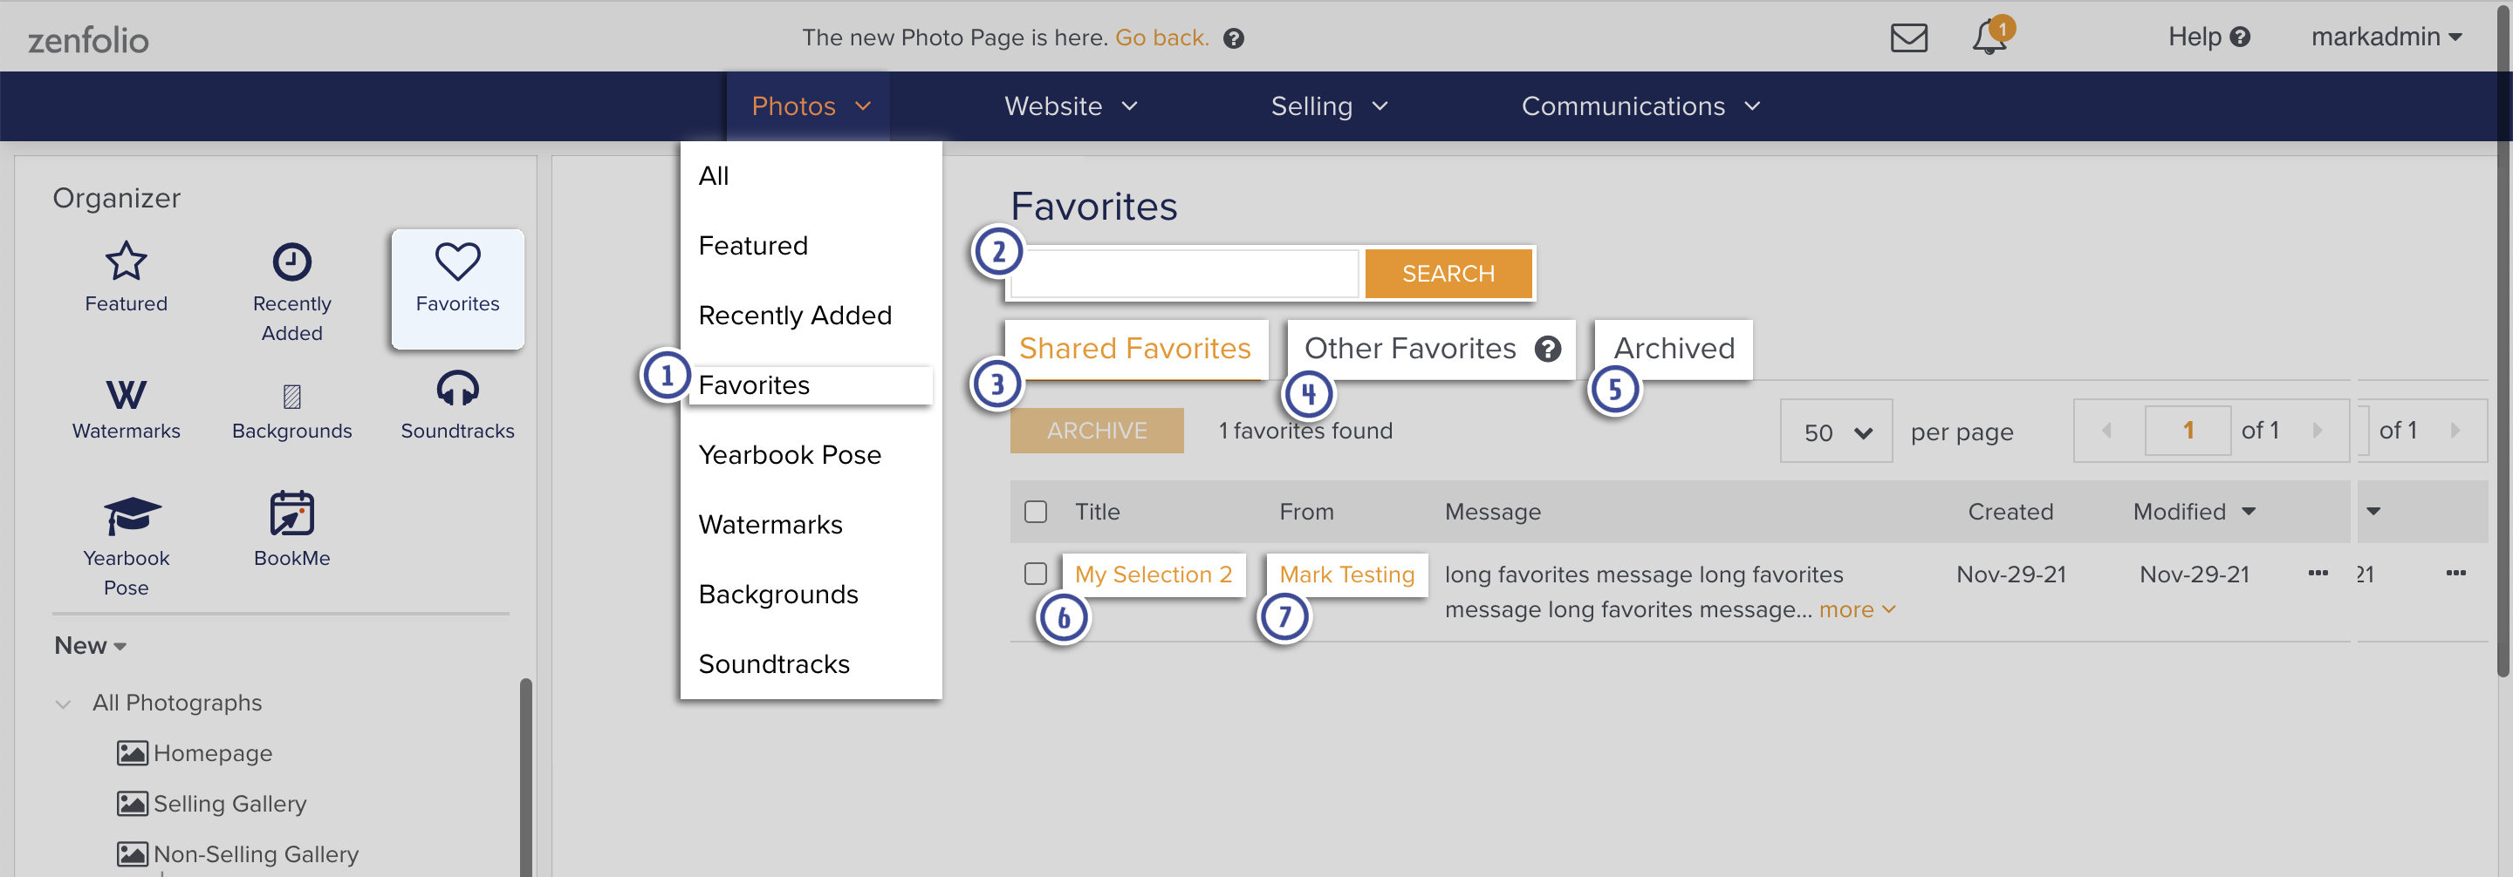The height and width of the screenshot is (877, 2513).
Task: Choose Yearbook Pose from the Photos menu
Action: coord(791,455)
